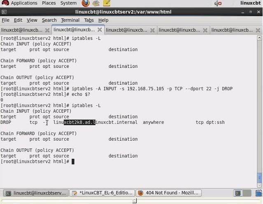263x204 pixels.
Task: Switch to LinuxCBT_EL-6_Editio taskbar window
Action: (x=102, y=193)
